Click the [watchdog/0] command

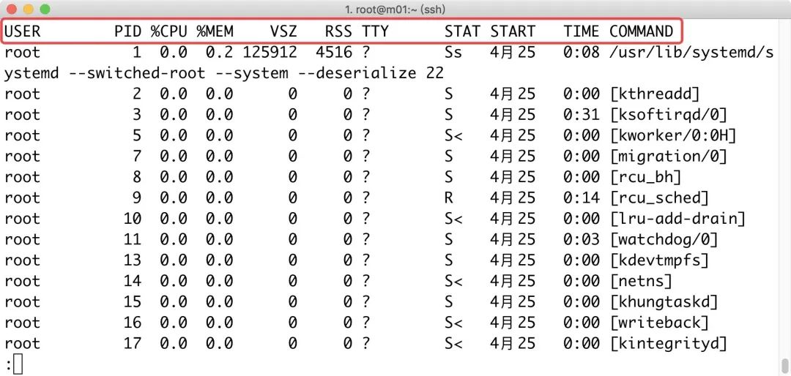coord(664,239)
